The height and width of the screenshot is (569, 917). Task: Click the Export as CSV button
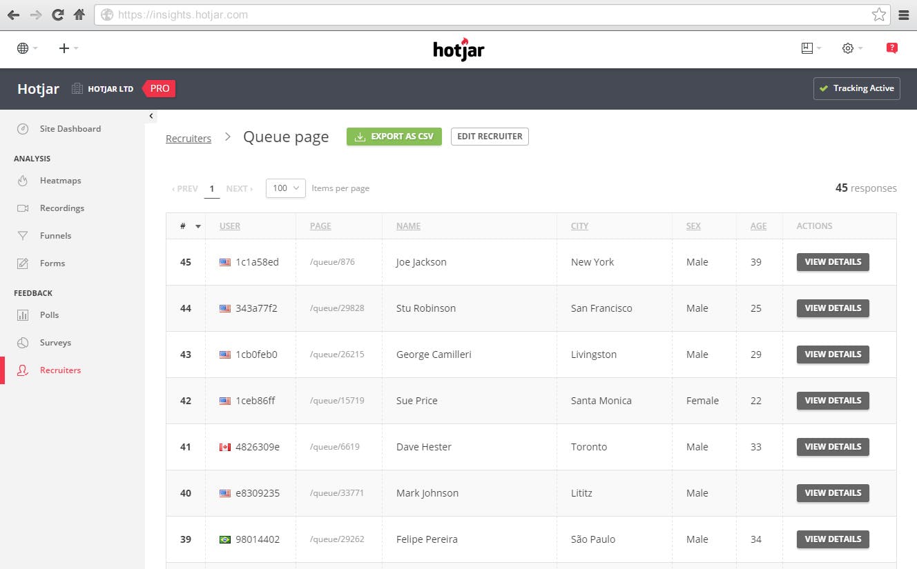click(394, 137)
